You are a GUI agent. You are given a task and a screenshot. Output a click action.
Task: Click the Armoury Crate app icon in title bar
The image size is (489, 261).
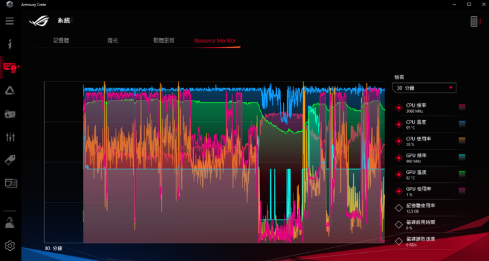point(10,4)
